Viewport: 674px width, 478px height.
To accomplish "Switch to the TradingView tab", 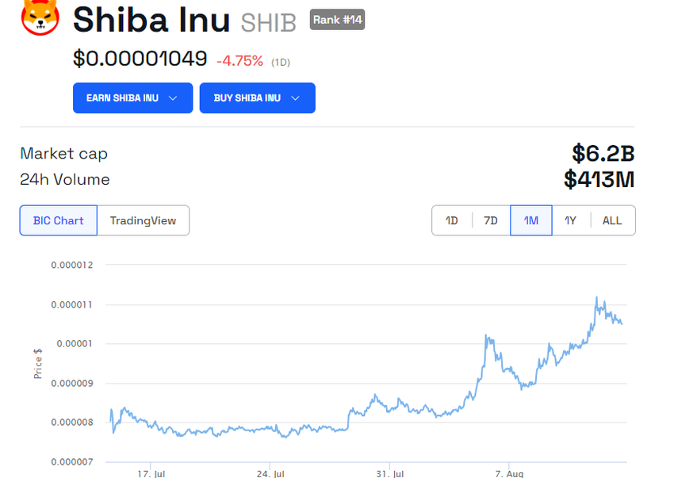I will coord(144,220).
